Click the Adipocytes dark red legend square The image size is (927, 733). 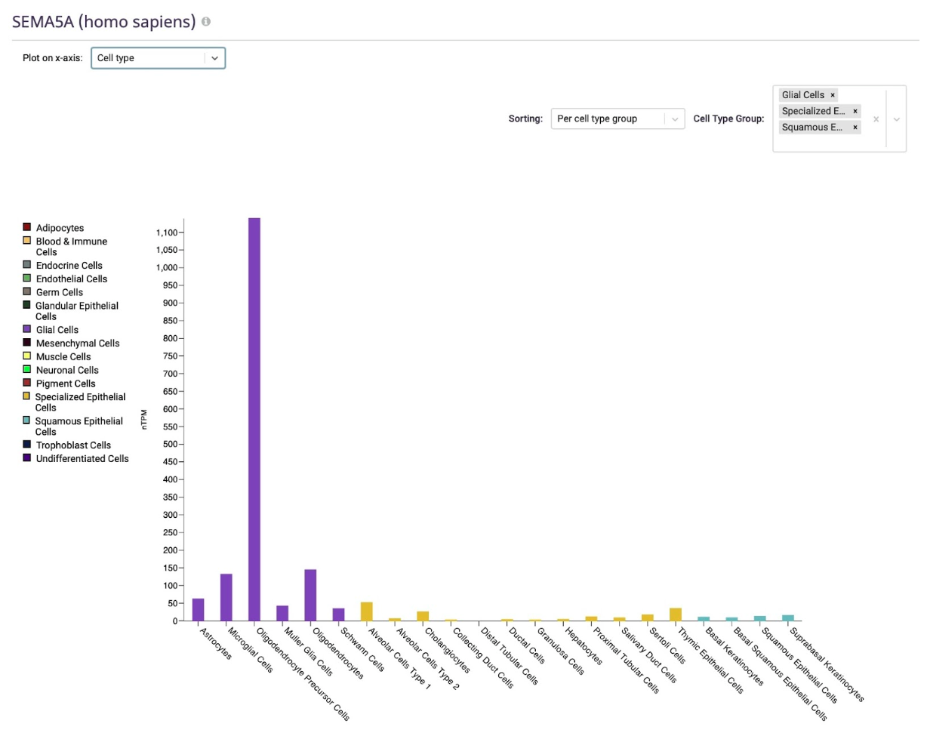(26, 227)
